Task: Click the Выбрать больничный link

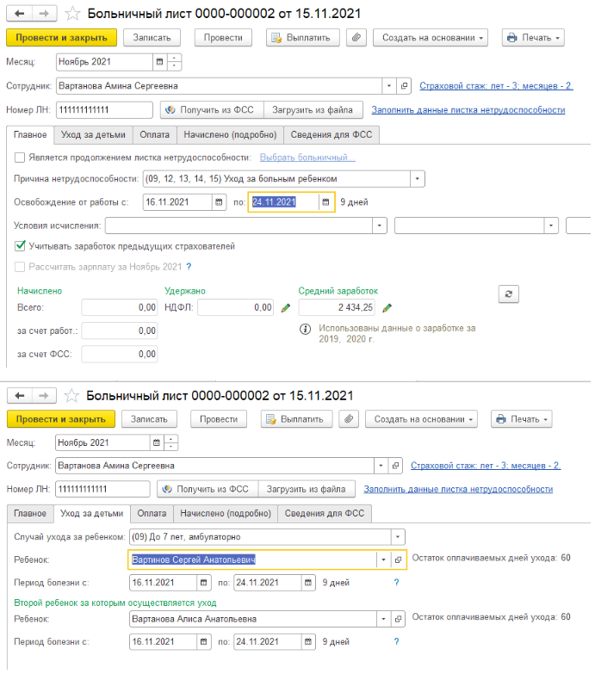Action: 307,158
